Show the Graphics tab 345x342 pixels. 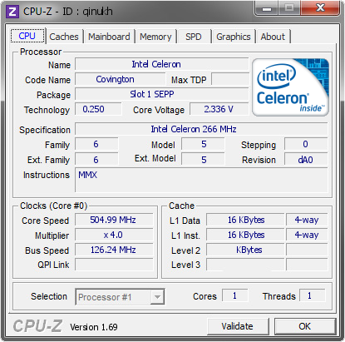234,37
